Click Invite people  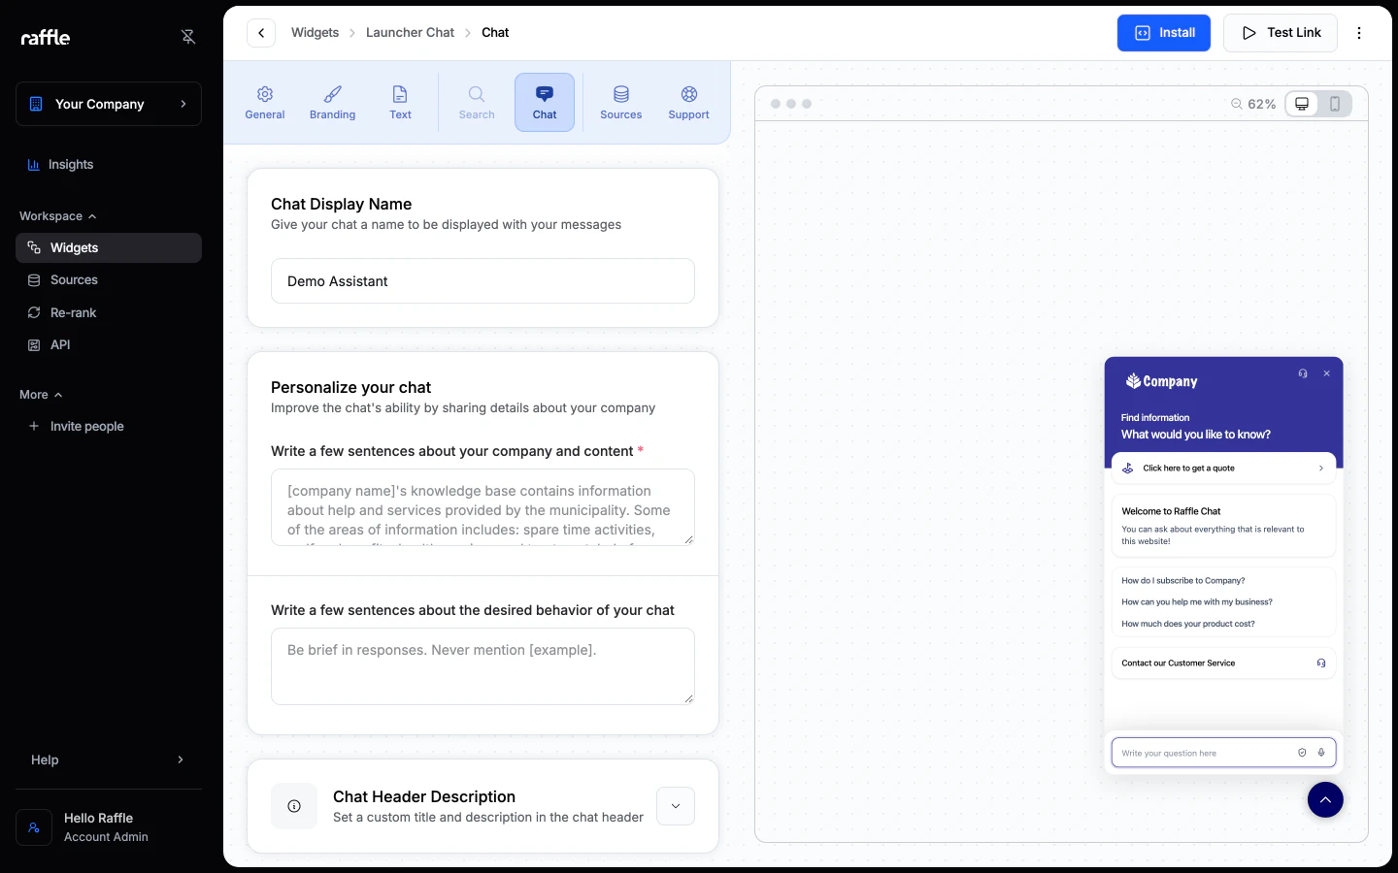(x=109, y=426)
